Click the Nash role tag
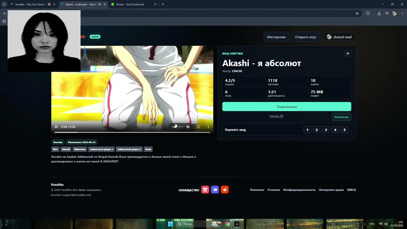This screenshot has width=407, height=229. tap(148, 149)
